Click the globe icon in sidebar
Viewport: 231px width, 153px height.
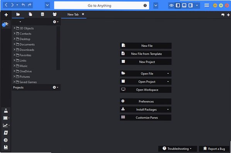pyautogui.click(x=6, y=140)
